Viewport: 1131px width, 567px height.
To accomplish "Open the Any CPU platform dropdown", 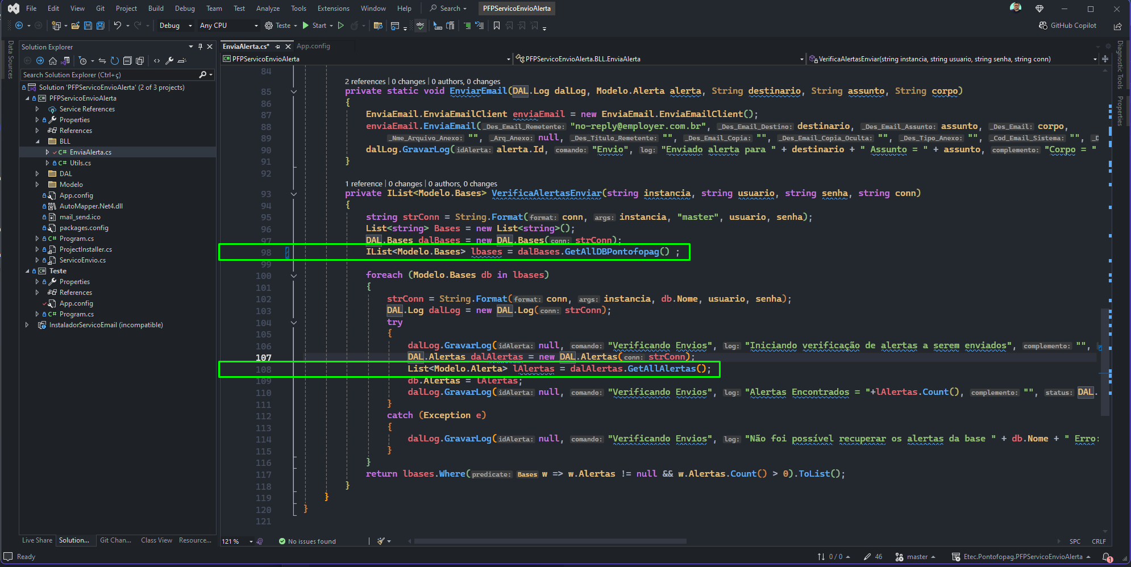I will pos(228,26).
